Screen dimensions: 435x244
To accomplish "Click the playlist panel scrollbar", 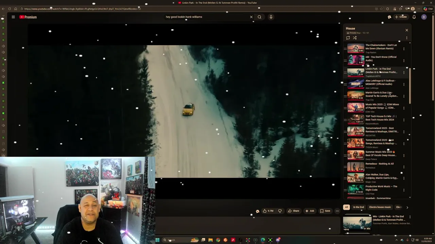I will pos(410,86).
